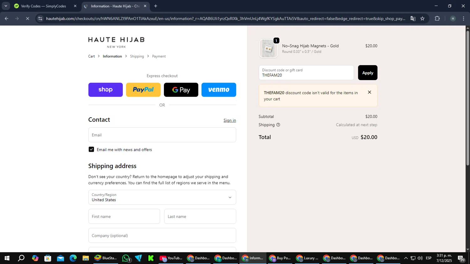Viewport: 470px width, 264px height.
Task: Expand the Country/Region dropdown
Action: pos(162,197)
